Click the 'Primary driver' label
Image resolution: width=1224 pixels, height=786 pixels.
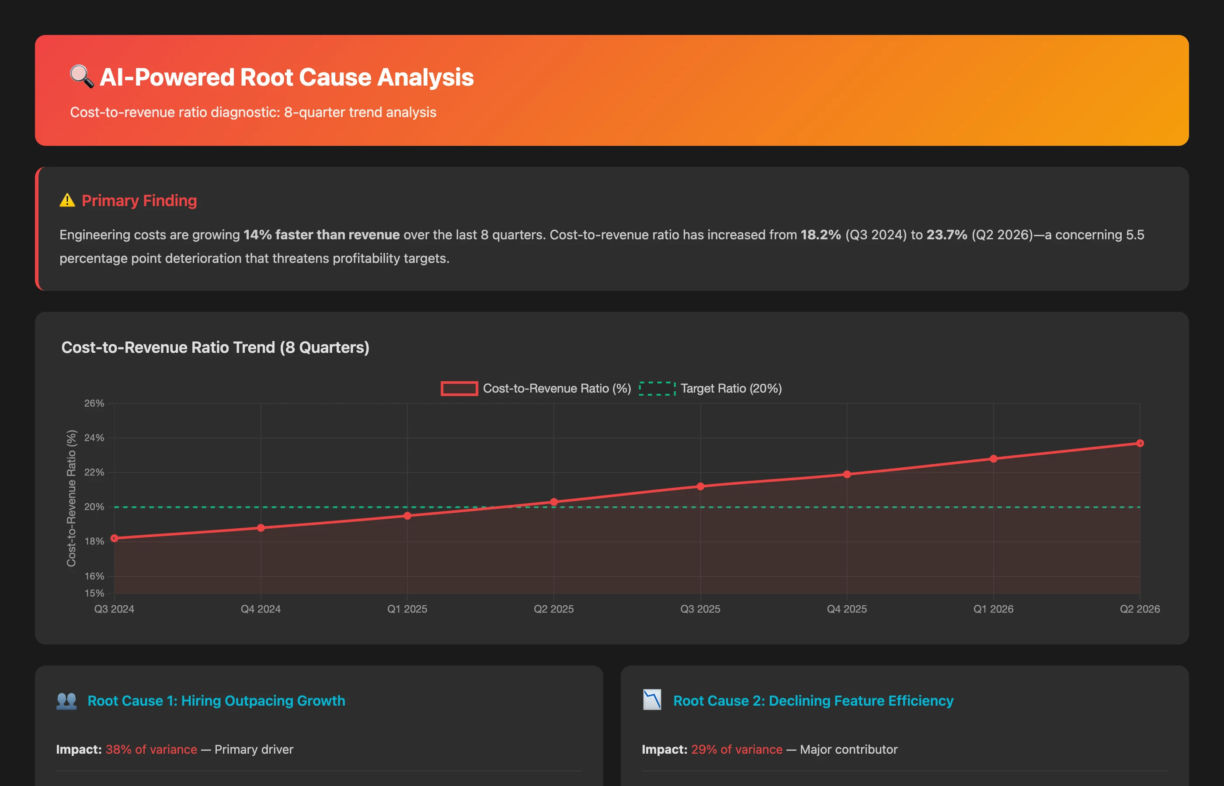[x=254, y=749]
